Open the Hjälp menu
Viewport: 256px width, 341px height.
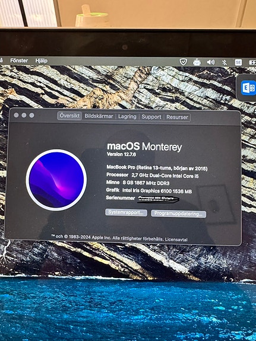pos(41,60)
